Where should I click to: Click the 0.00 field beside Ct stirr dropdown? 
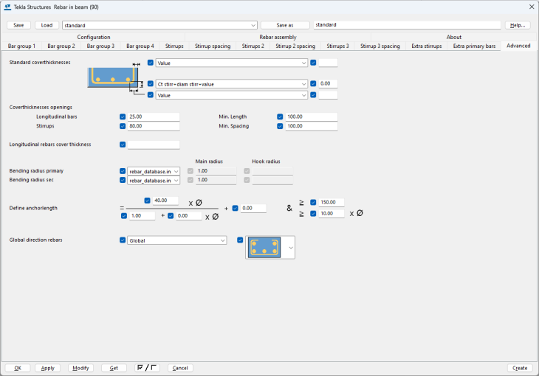point(328,83)
